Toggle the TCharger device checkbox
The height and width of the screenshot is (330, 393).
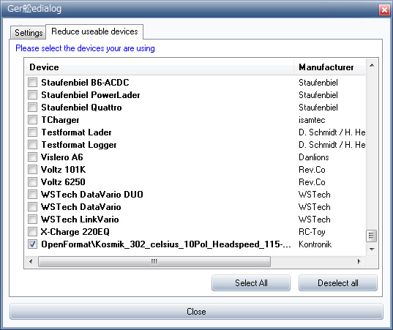pos(33,120)
